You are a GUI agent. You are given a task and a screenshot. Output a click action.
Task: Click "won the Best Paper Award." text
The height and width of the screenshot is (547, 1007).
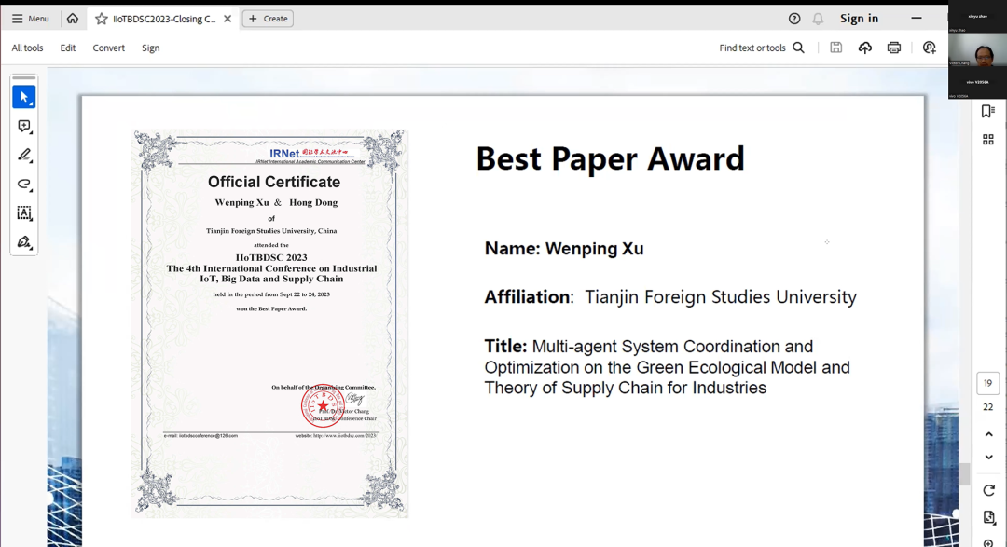[271, 308]
